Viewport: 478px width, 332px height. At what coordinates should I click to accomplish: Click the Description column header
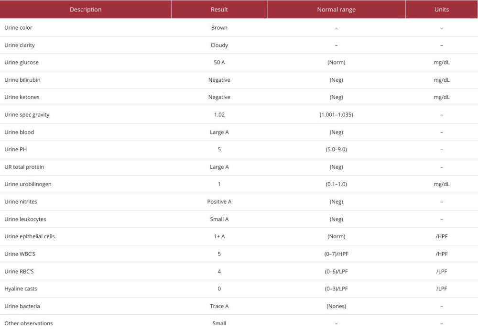[86, 10]
